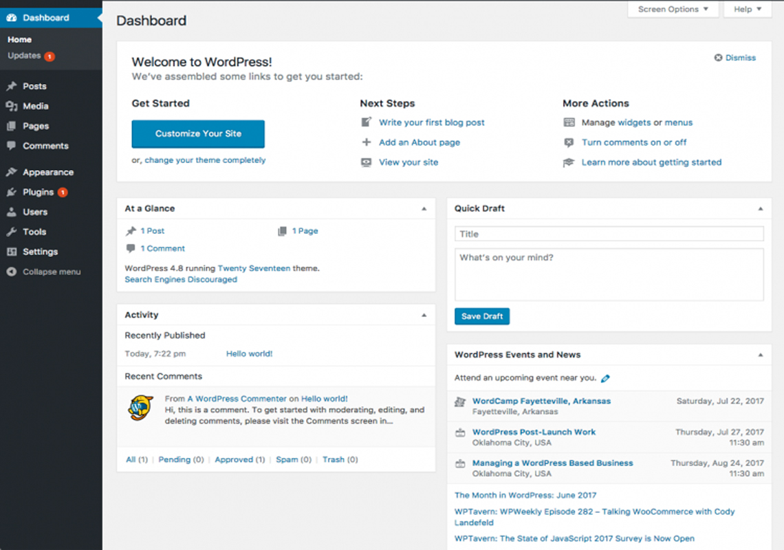784x550 pixels.
Task: Open the Hello world! recently published post
Action: coord(249,353)
